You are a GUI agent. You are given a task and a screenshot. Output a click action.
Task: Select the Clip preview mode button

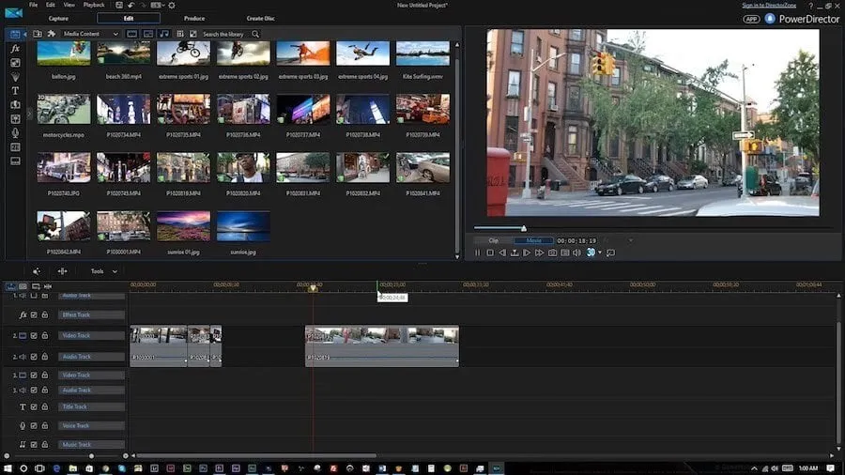coord(494,240)
